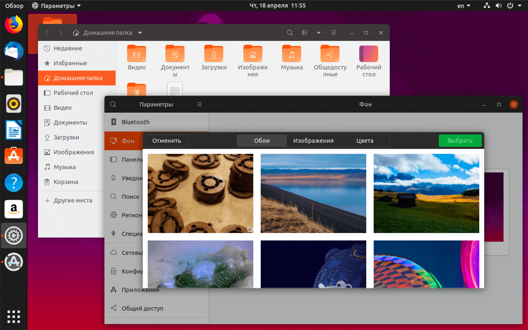Open Rhythmbox from the dock
Screen dimensions: 528x330
click(14, 104)
